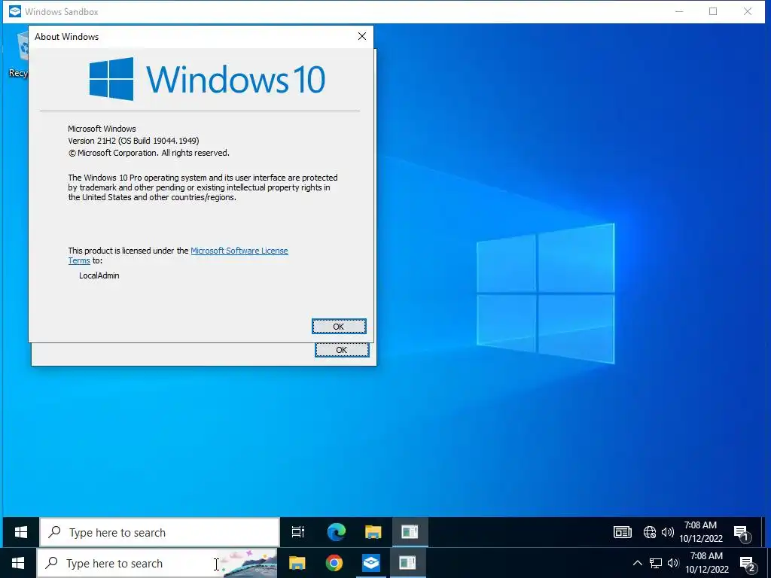Image resolution: width=771 pixels, height=578 pixels.
Task: Open Start menu in the sandbox taskbar
Action: click(x=21, y=532)
